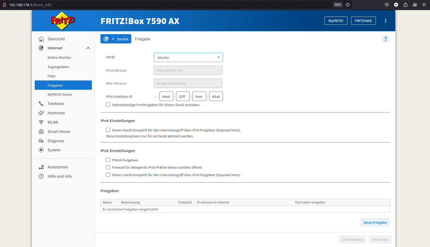430x247 pixels.
Task: Open the Gerät dropdown showing ubuntu
Action: pos(188,57)
